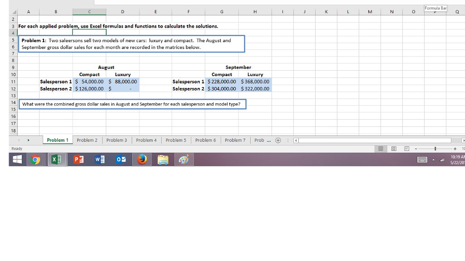This screenshot has width=465, height=261.
Task: Click the instruction text in row 3
Action: point(118,26)
